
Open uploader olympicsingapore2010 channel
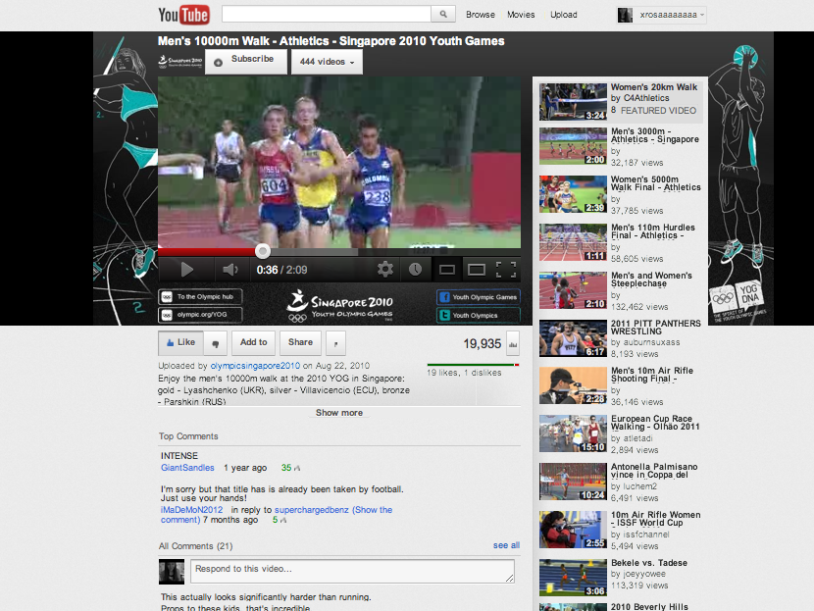tap(255, 366)
